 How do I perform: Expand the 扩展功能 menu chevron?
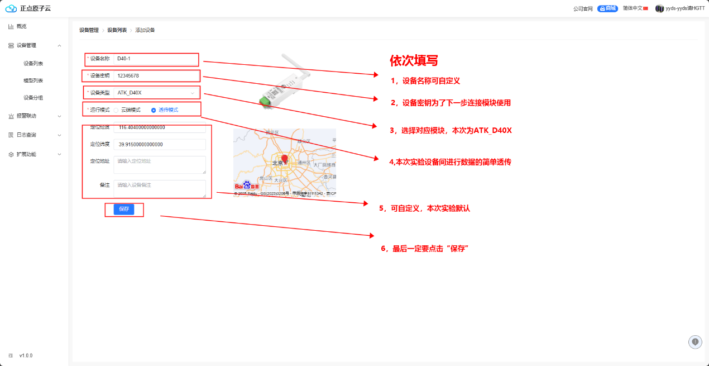60,154
